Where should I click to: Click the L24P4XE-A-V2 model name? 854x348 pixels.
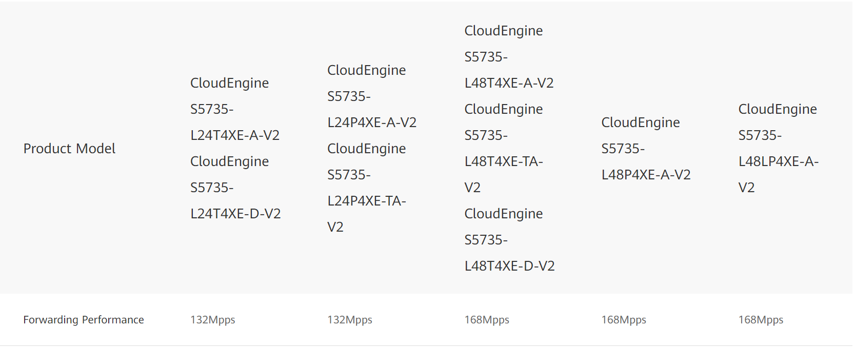[372, 122]
